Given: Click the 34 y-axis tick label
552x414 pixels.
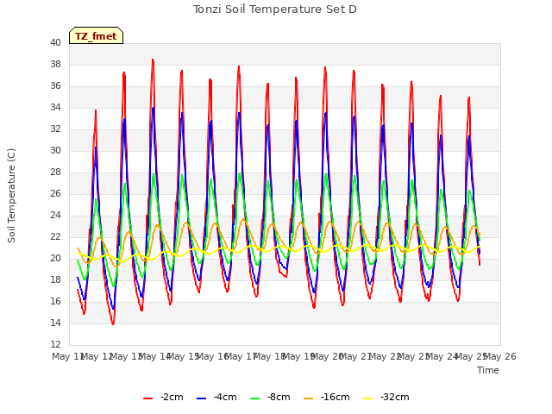Looking at the screenshot, I should point(55,107).
